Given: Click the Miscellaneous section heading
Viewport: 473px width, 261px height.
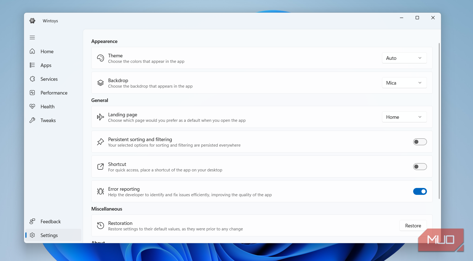Looking at the screenshot, I should pos(107,209).
